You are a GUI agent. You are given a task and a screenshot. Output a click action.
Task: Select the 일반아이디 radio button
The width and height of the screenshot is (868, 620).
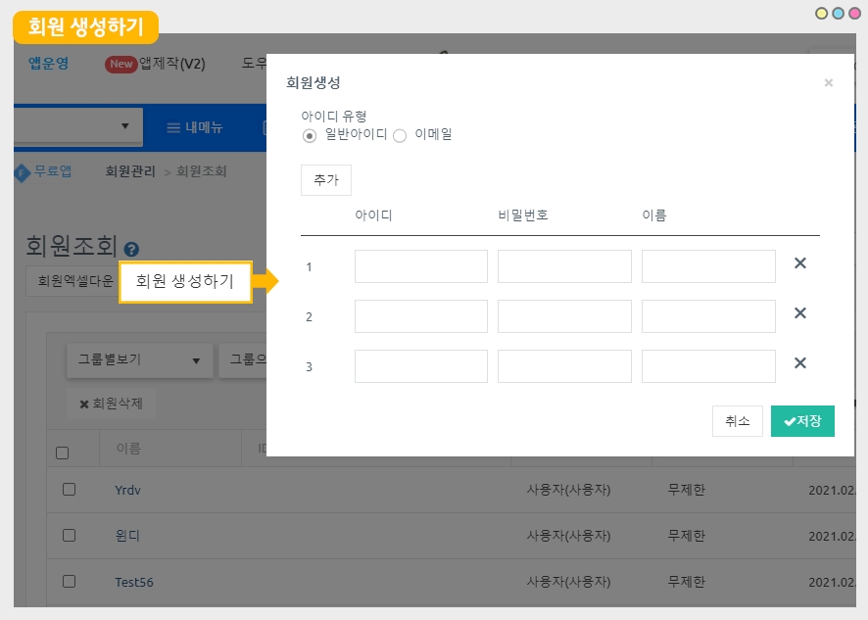(310, 136)
